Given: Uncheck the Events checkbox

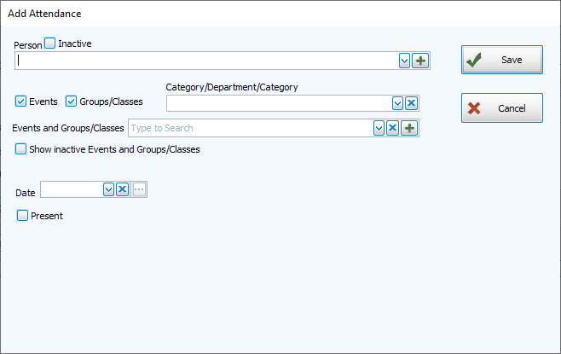Looking at the screenshot, I should [21, 102].
